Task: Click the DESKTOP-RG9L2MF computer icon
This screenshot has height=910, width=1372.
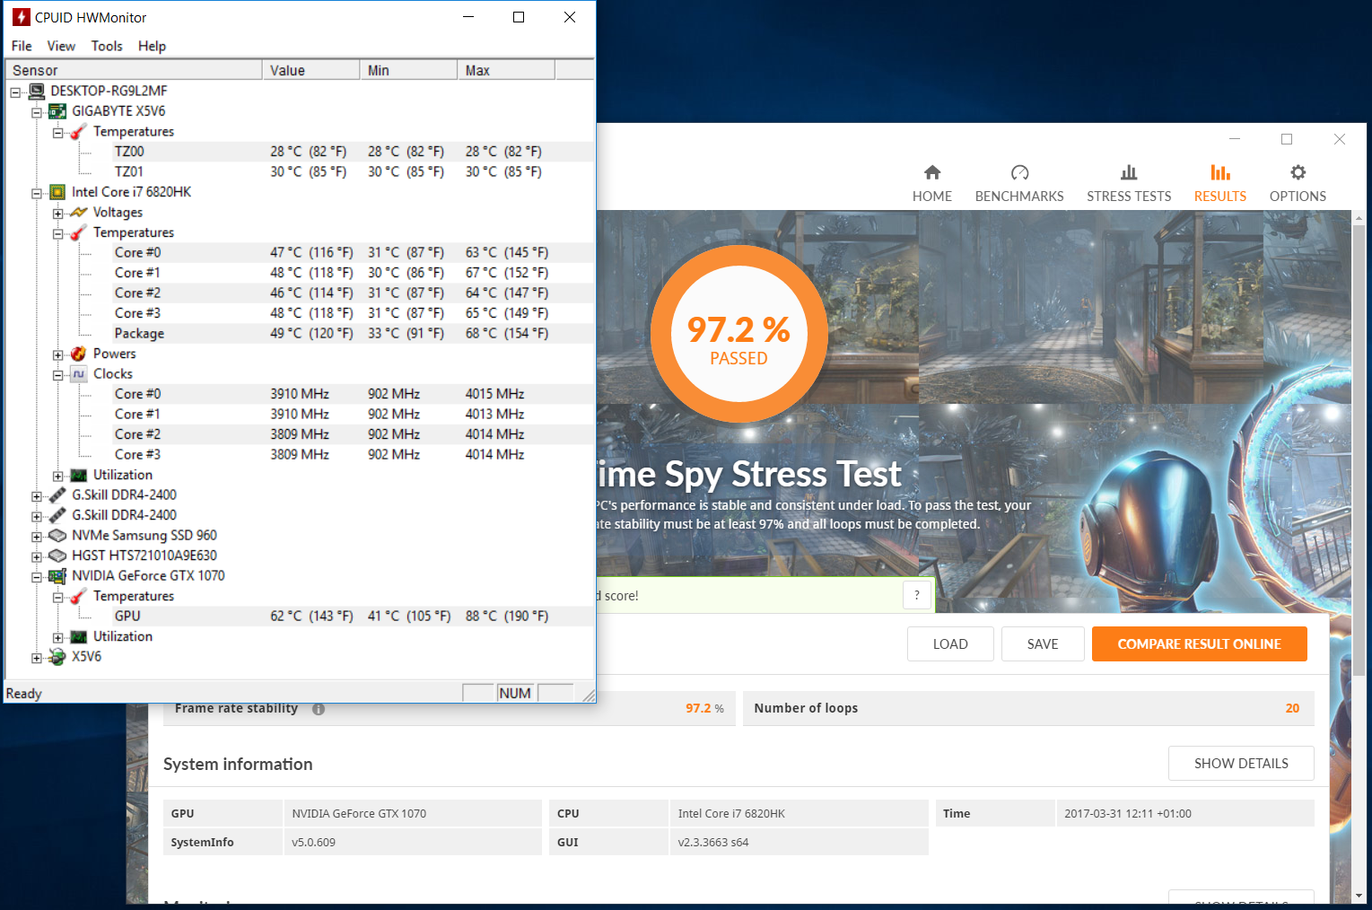Action: (37, 91)
